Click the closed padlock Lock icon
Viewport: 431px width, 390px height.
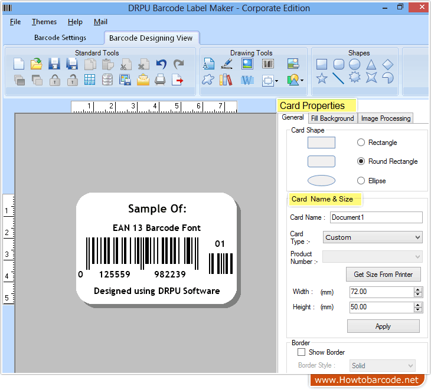55,80
